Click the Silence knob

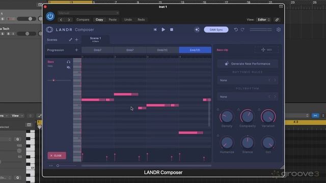click(248, 143)
